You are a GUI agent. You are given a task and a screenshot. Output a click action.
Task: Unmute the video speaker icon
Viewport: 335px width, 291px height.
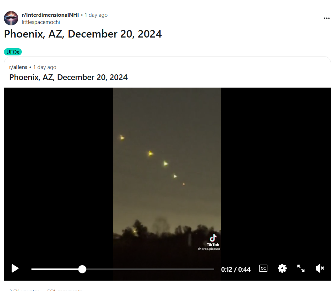(320, 268)
